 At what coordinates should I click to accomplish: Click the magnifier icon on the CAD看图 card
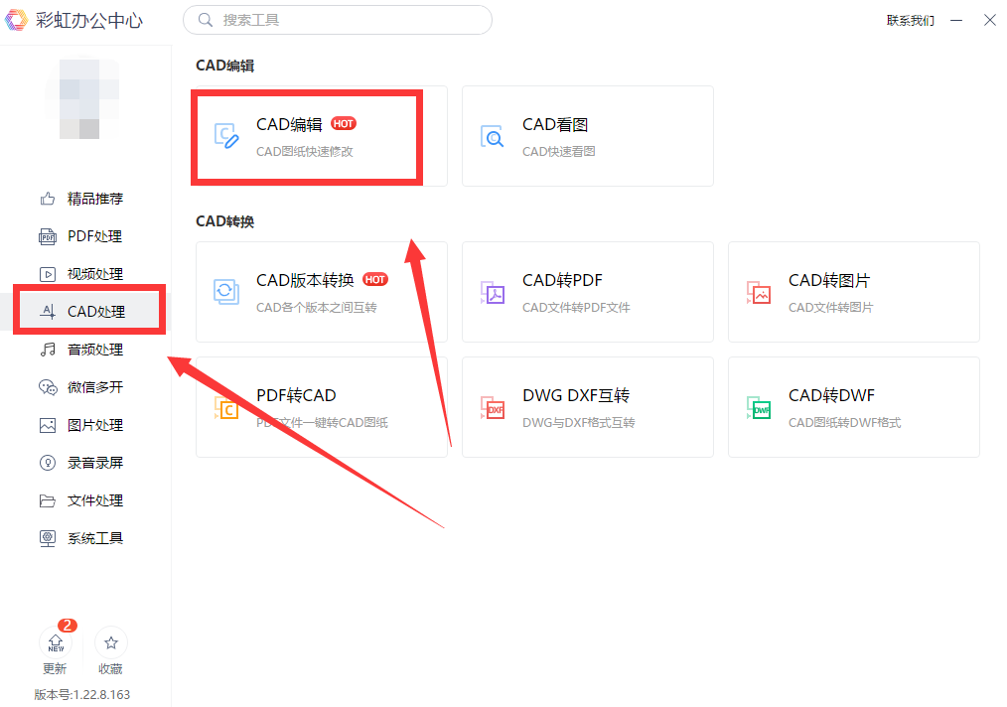coord(492,136)
